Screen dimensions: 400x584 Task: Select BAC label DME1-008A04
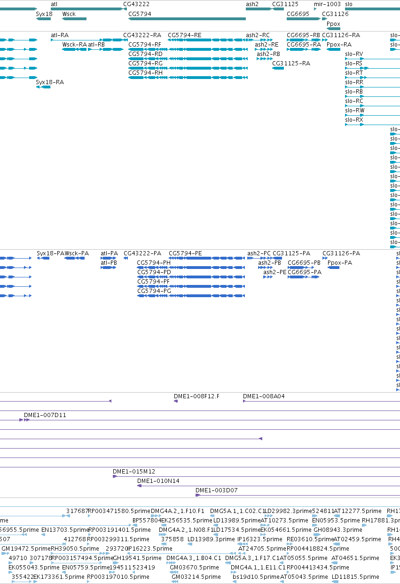click(x=264, y=396)
